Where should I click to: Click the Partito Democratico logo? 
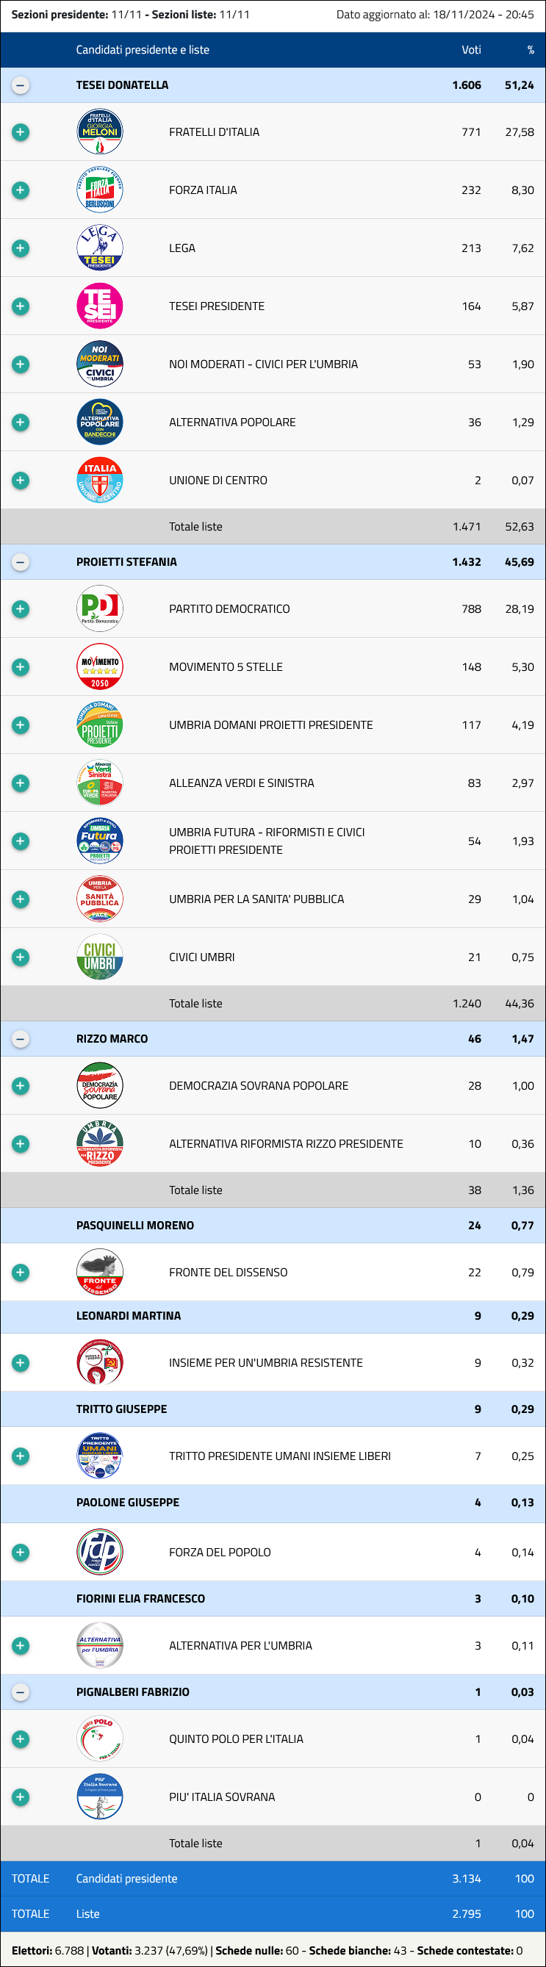pyautogui.click(x=100, y=608)
